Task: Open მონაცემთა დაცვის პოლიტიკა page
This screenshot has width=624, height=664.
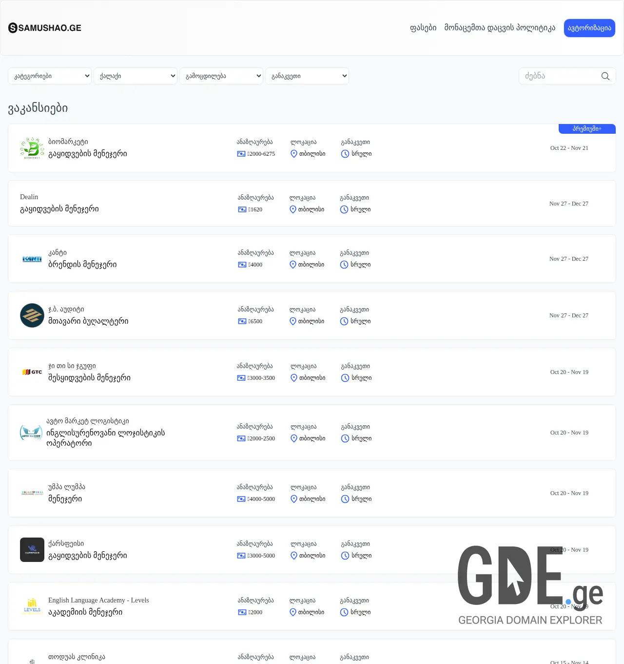Action: pyautogui.click(x=499, y=28)
